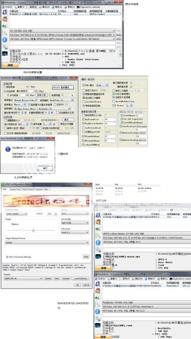View tree icon in the muxed.mp4 MediaInfo sidebar
The width and height of the screenshot is (191, 339).
[98, 236]
